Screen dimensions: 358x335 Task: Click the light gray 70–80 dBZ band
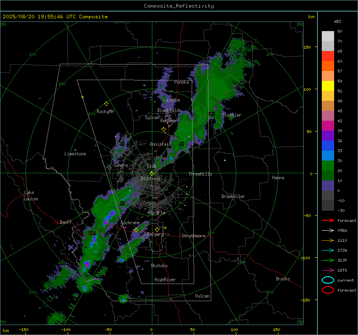328,36
